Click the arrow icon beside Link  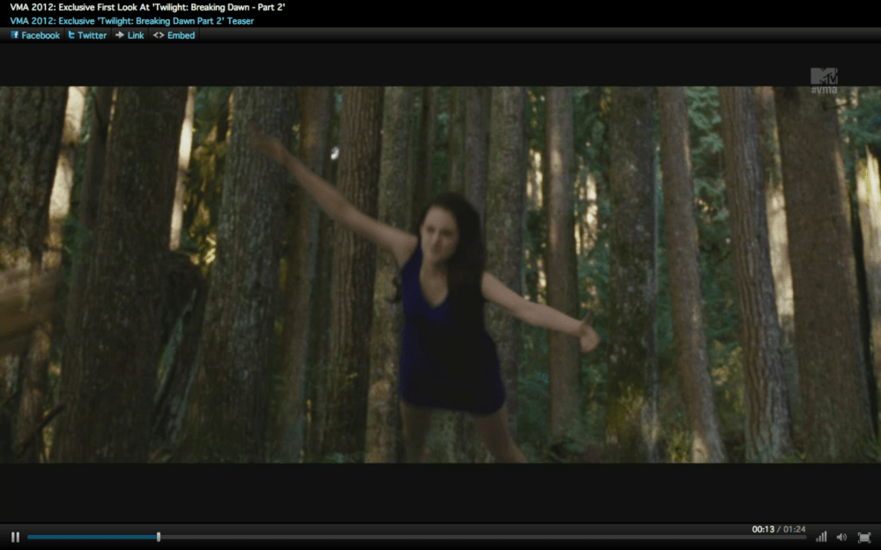(x=120, y=35)
